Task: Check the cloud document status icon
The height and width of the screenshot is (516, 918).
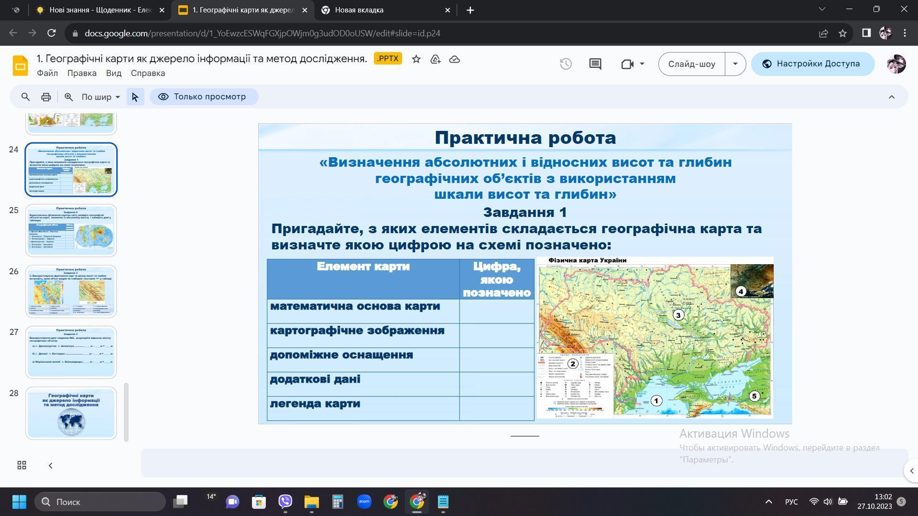Action: point(454,59)
